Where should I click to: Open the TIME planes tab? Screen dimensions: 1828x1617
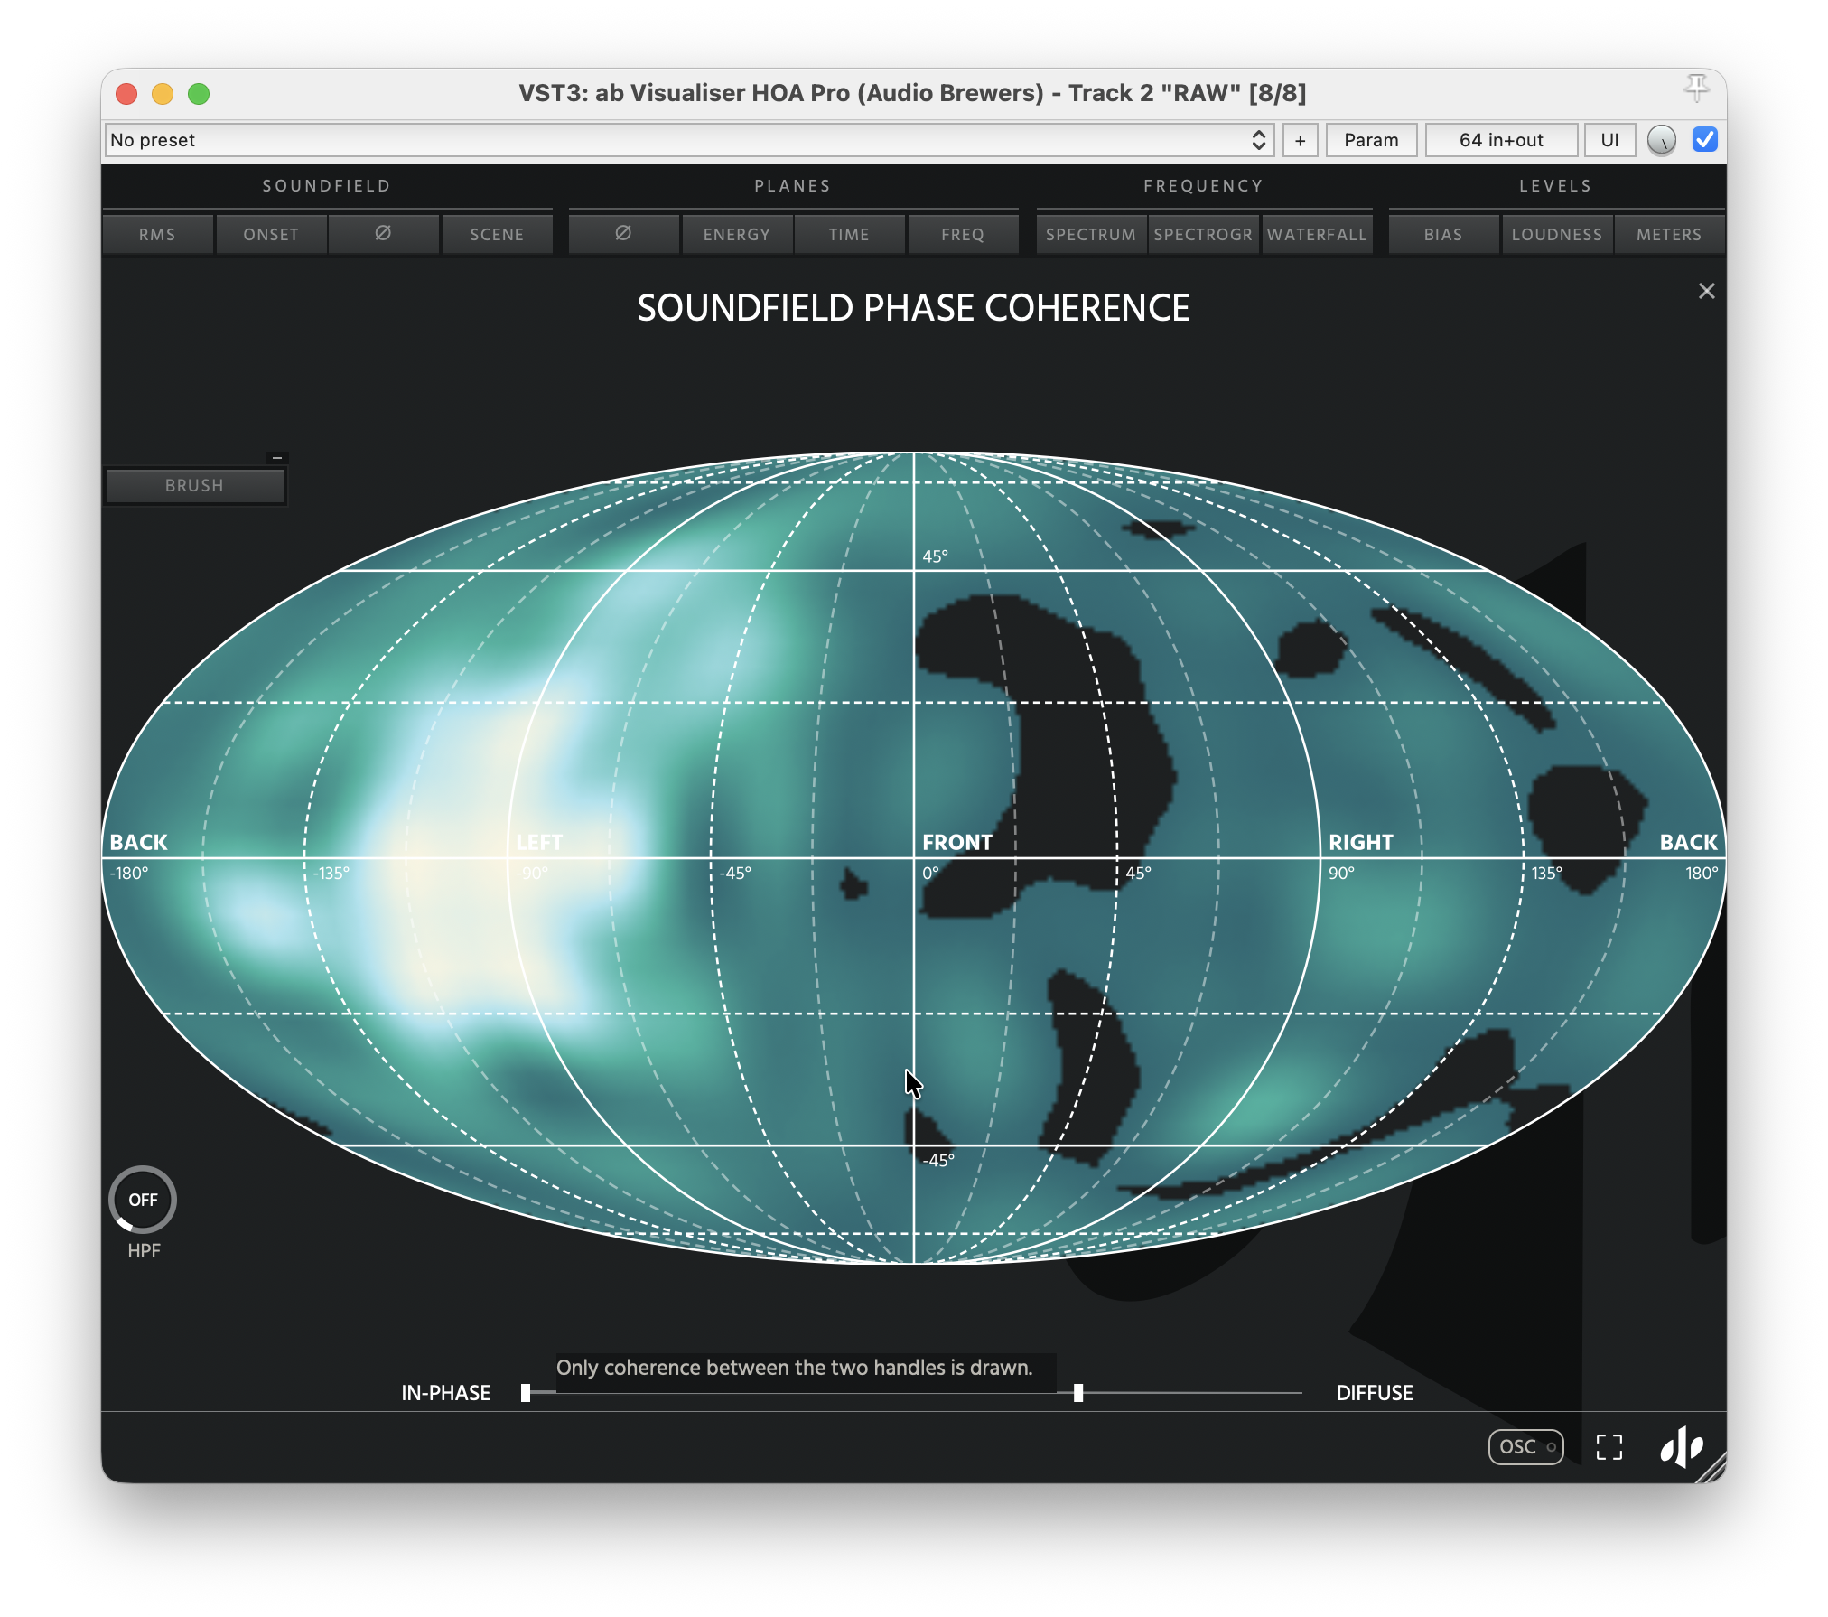(849, 234)
